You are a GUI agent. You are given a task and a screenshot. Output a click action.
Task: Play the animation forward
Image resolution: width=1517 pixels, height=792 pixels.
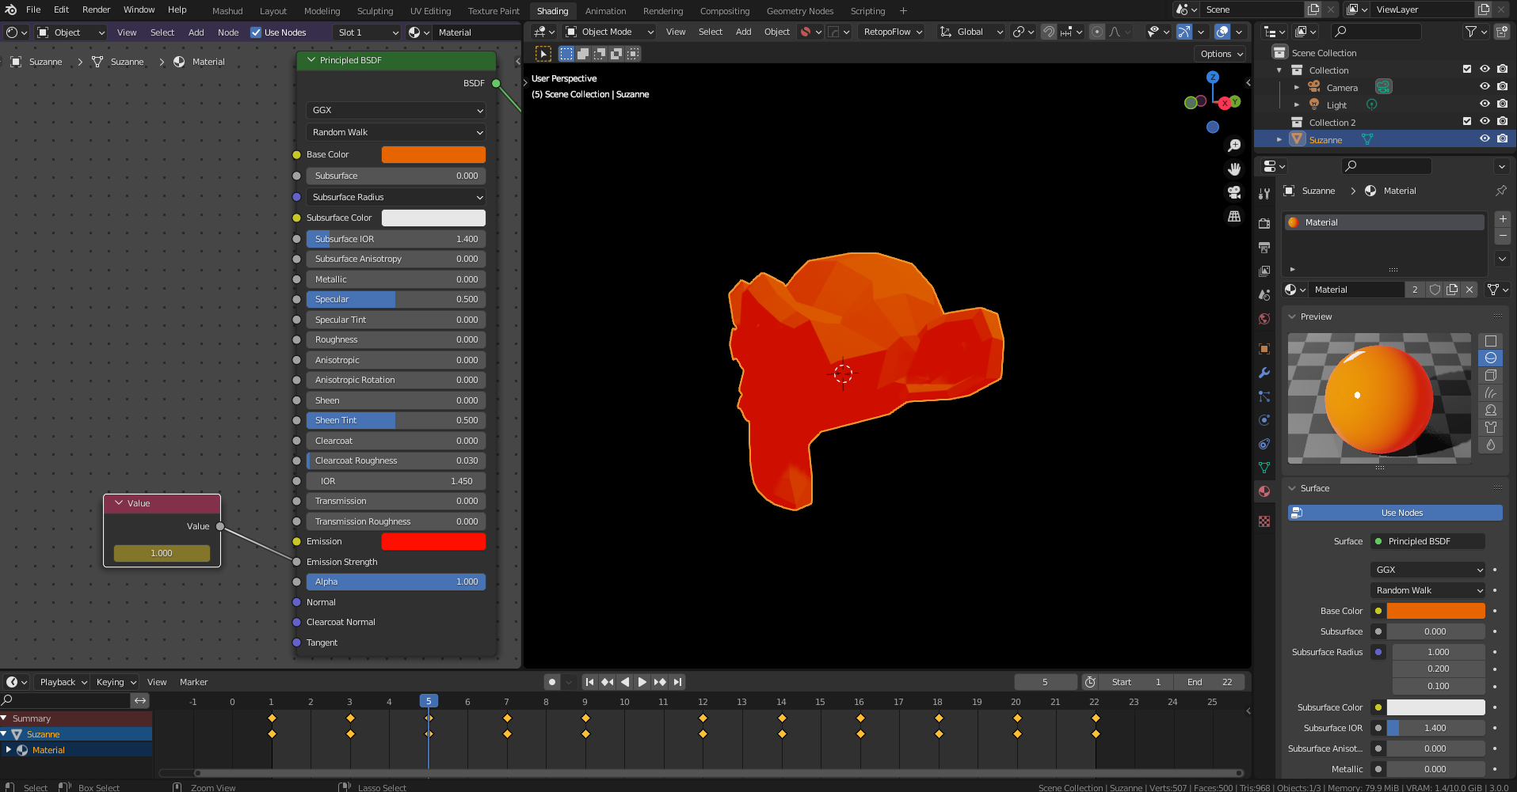point(642,682)
